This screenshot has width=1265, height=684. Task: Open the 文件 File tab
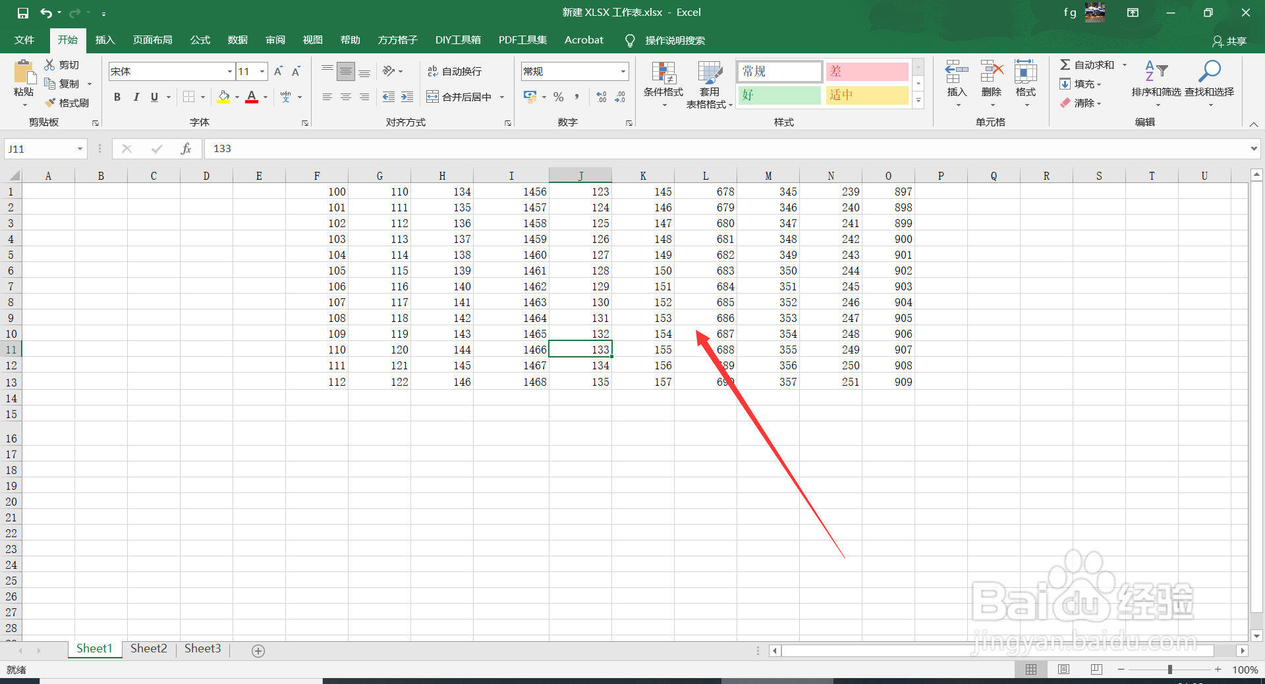tap(24, 40)
